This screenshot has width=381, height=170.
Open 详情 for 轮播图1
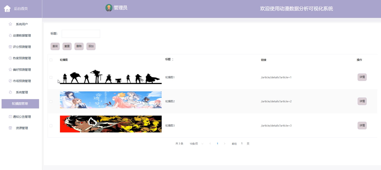pos(362,77)
